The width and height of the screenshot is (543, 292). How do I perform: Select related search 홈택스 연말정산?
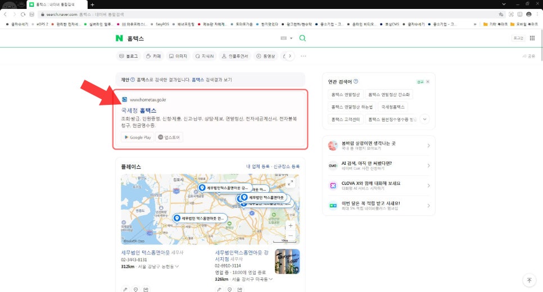coord(345,95)
